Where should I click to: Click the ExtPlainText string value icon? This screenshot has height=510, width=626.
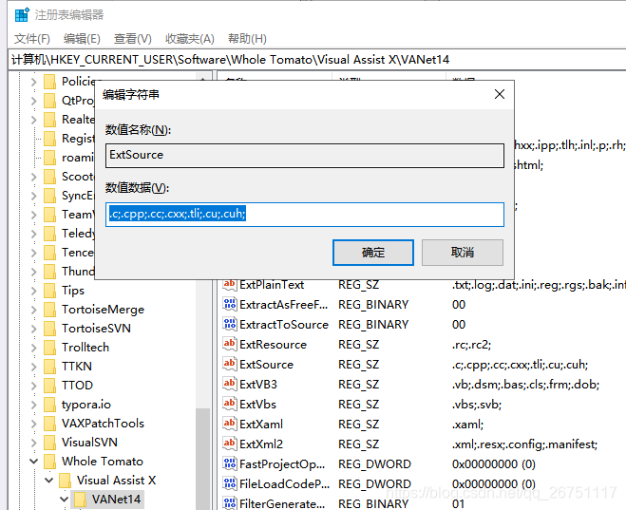pyautogui.click(x=229, y=285)
